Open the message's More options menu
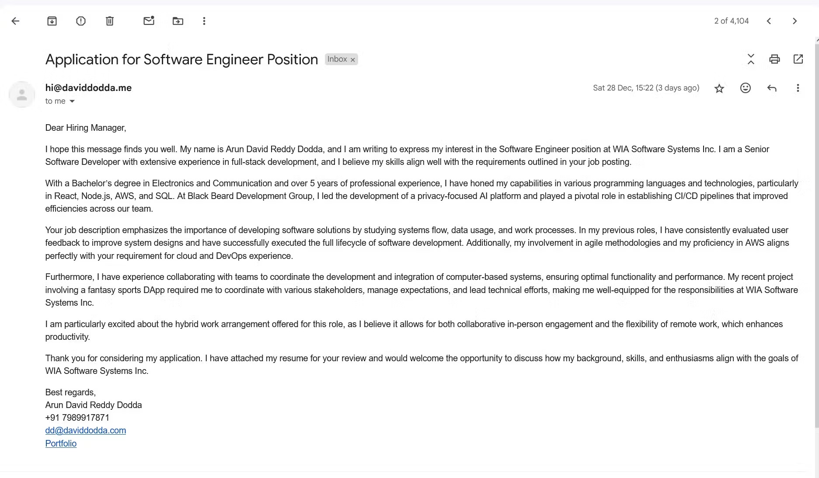 pyautogui.click(x=798, y=88)
